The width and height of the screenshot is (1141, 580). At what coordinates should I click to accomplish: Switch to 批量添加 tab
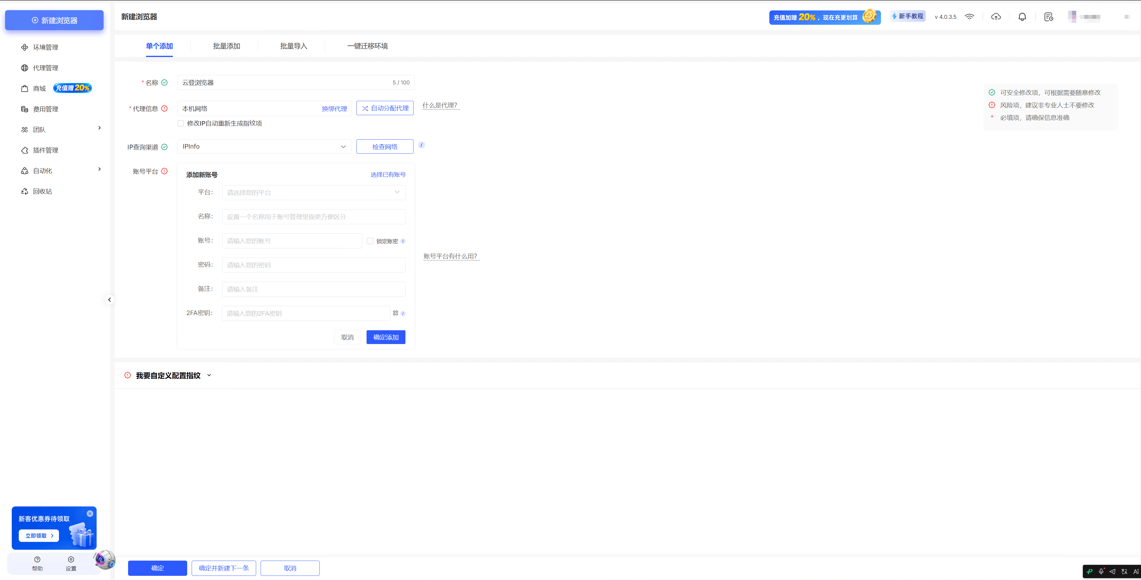point(226,46)
